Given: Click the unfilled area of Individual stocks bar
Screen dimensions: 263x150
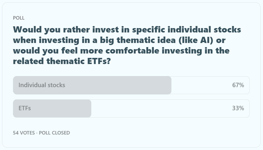Looking at the screenshot, I should pos(200,85).
